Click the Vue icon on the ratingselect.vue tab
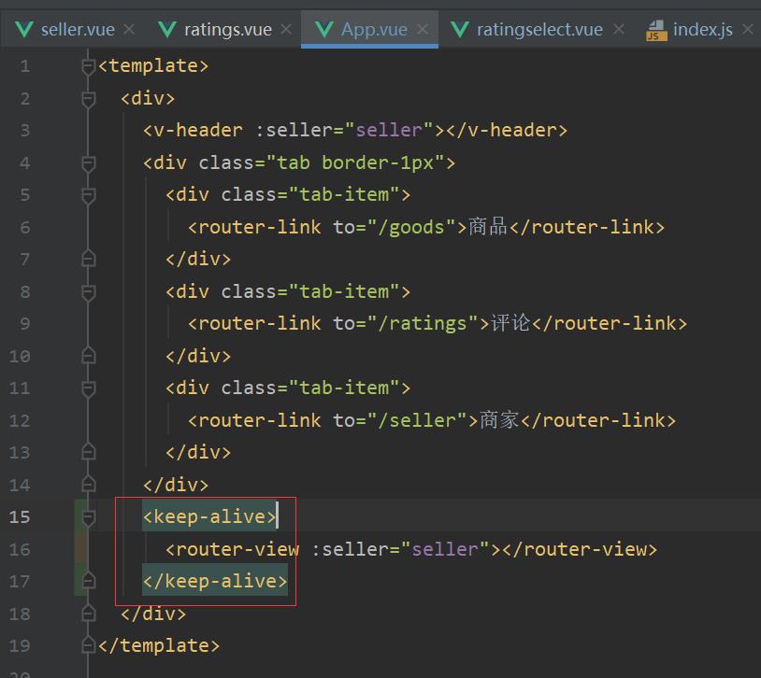The height and width of the screenshot is (678, 761). pyautogui.click(x=459, y=29)
